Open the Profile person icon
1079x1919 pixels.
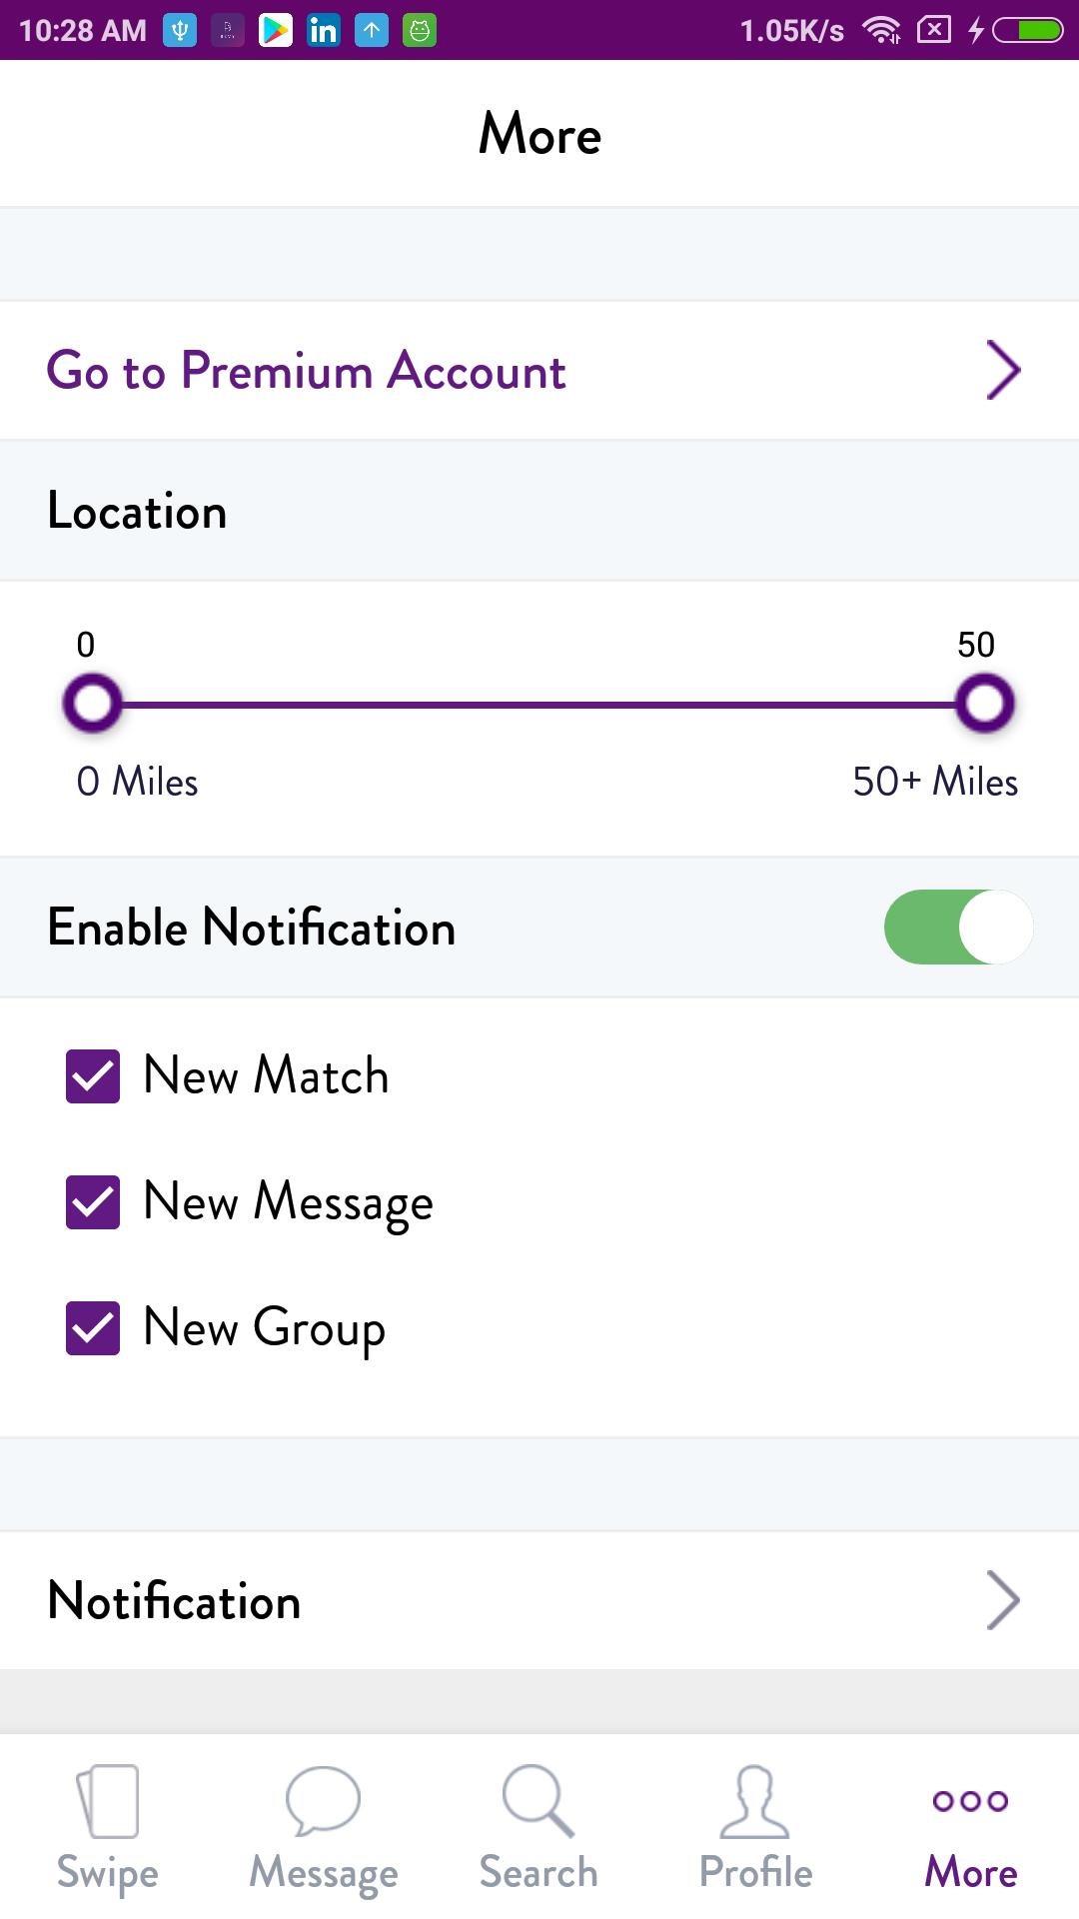[x=755, y=1801]
